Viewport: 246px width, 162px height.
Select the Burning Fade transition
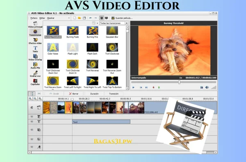point(73,32)
